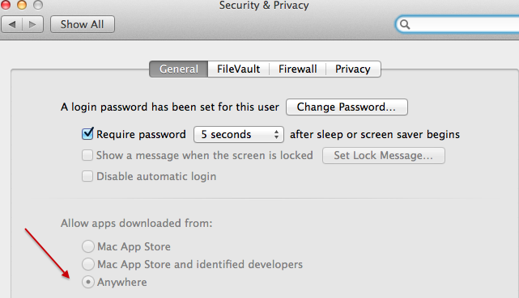Screen dimensions: 519x298
Task: Select the General tab
Action: point(179,69)
